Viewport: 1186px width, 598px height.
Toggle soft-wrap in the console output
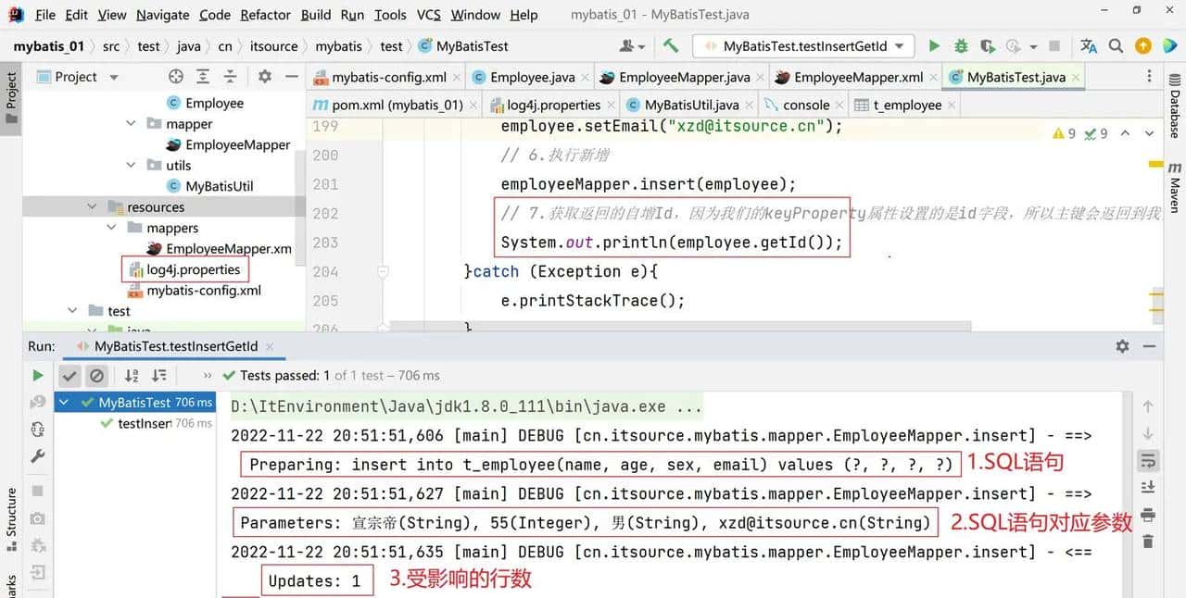(1148, 461)
